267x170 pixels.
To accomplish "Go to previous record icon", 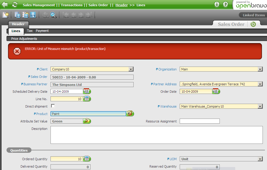I will 73,15.
